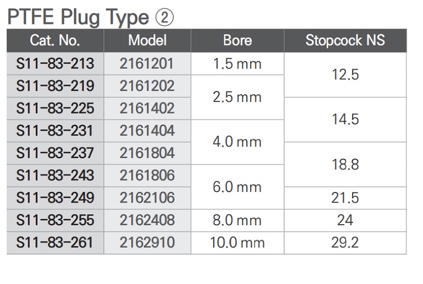Click the 4.0 mm bore cell
Screen dimensions: 423x284
237,142
